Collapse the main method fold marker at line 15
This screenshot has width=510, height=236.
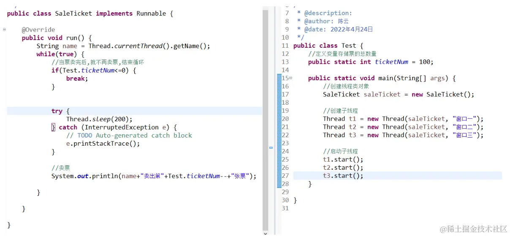click(290, 78)
